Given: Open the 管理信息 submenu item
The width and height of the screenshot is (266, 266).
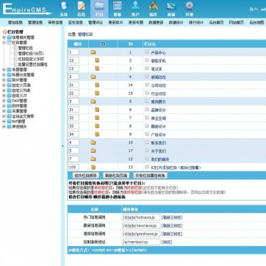Looking at the screenshot, I should 35,22.
